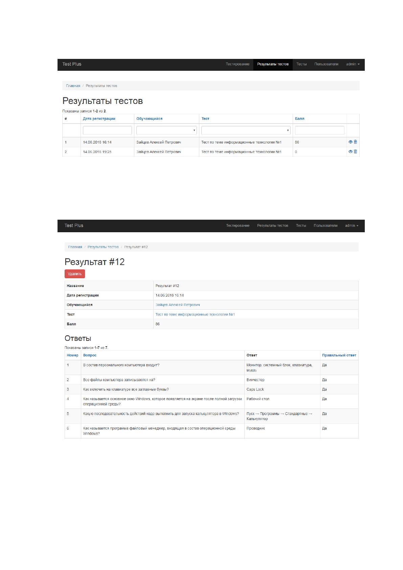Click the red Удалить button

click(75, 274)
